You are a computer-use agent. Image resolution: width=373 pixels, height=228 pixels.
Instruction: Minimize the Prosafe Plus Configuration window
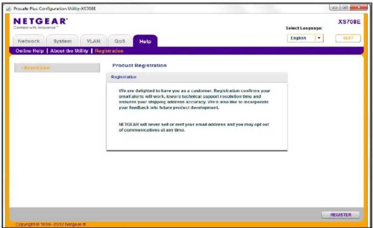click(x=335, y=8)
